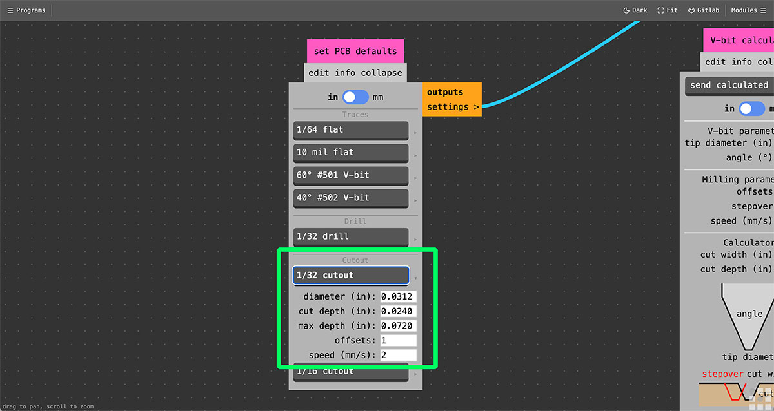Expand the 1/16 cutout settings arrow

pos(415,374)
